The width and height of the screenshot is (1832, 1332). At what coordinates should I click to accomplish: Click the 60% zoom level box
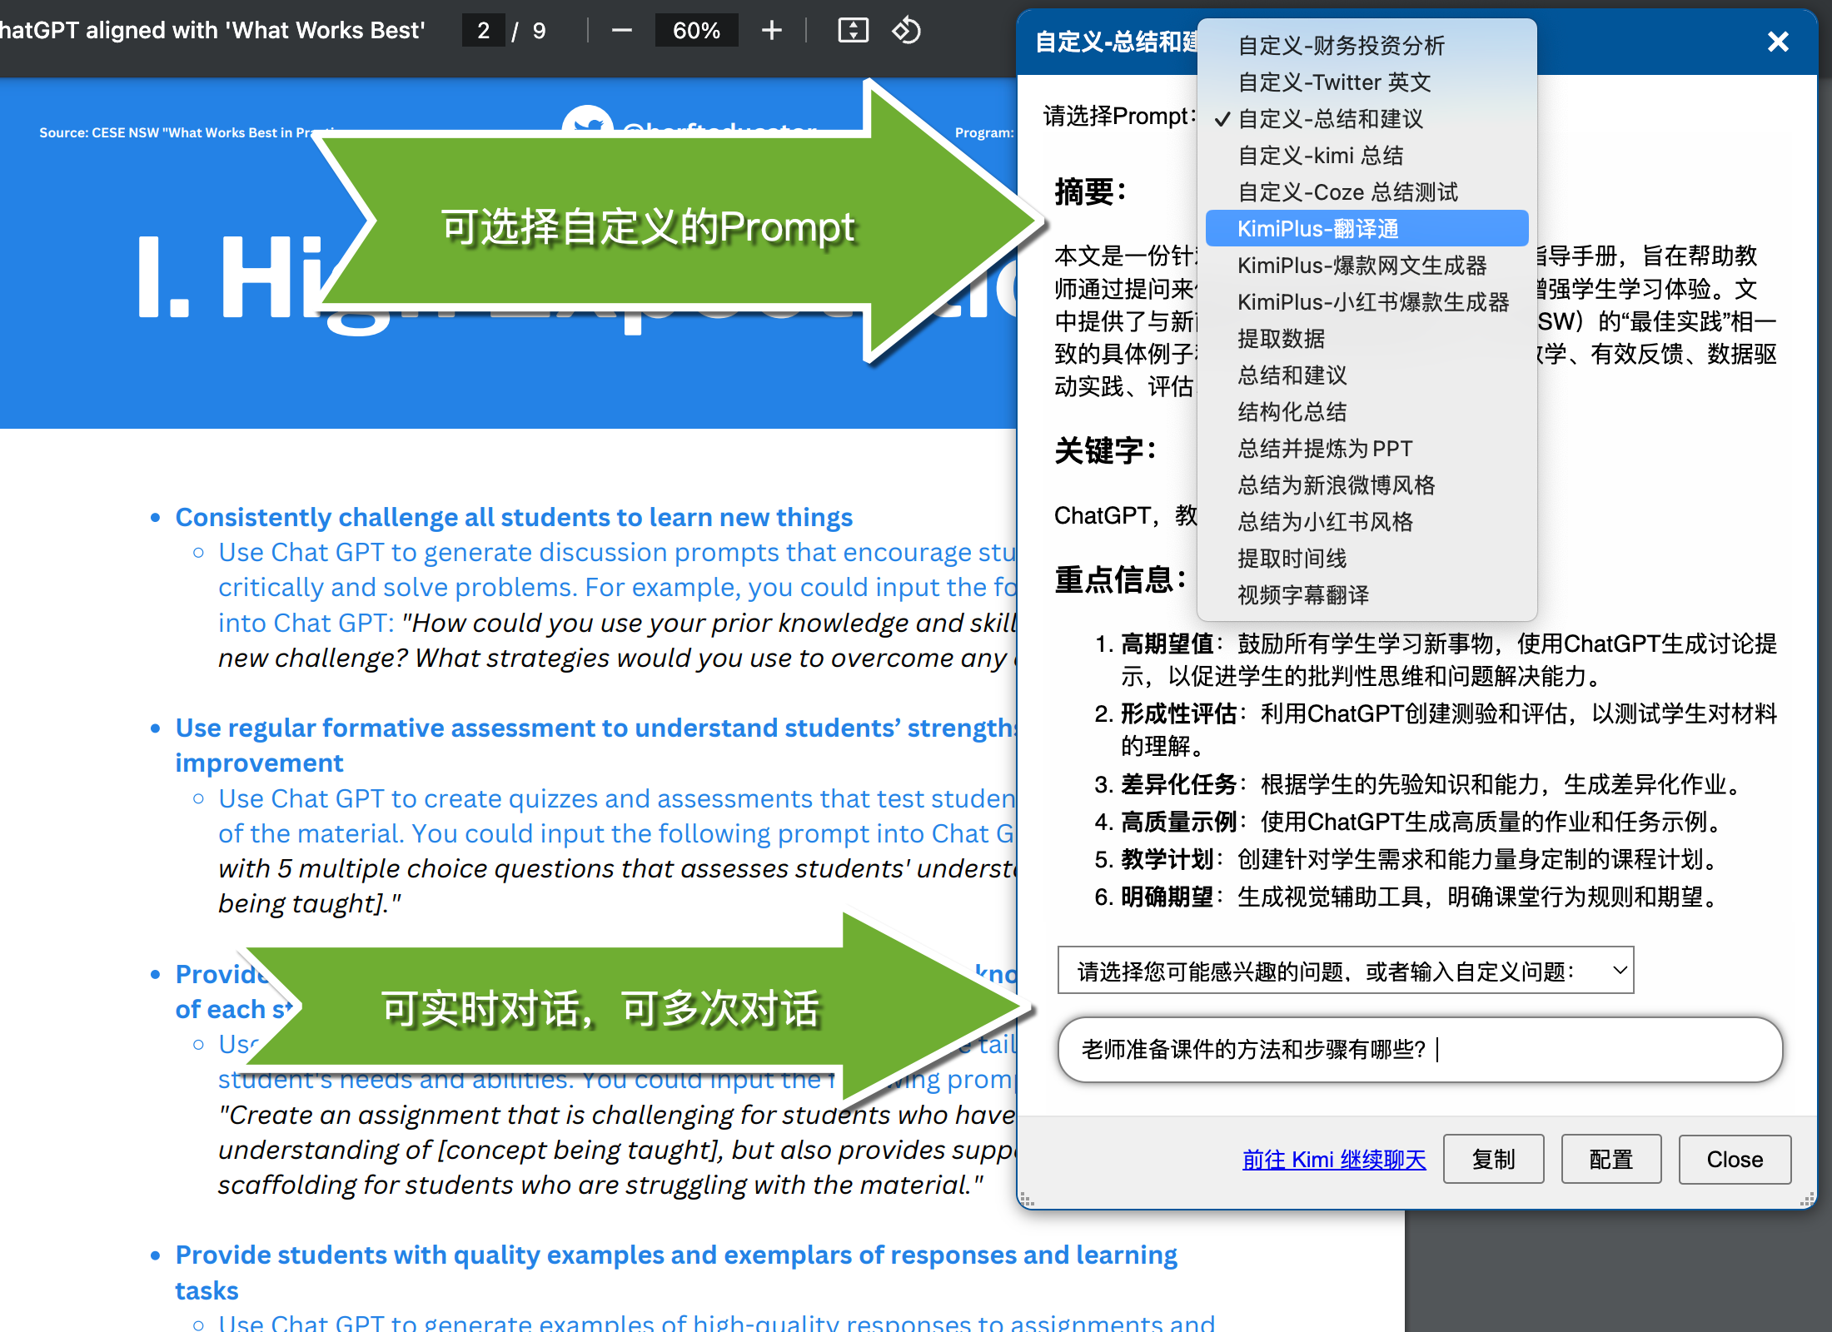[x=696, y=31]
